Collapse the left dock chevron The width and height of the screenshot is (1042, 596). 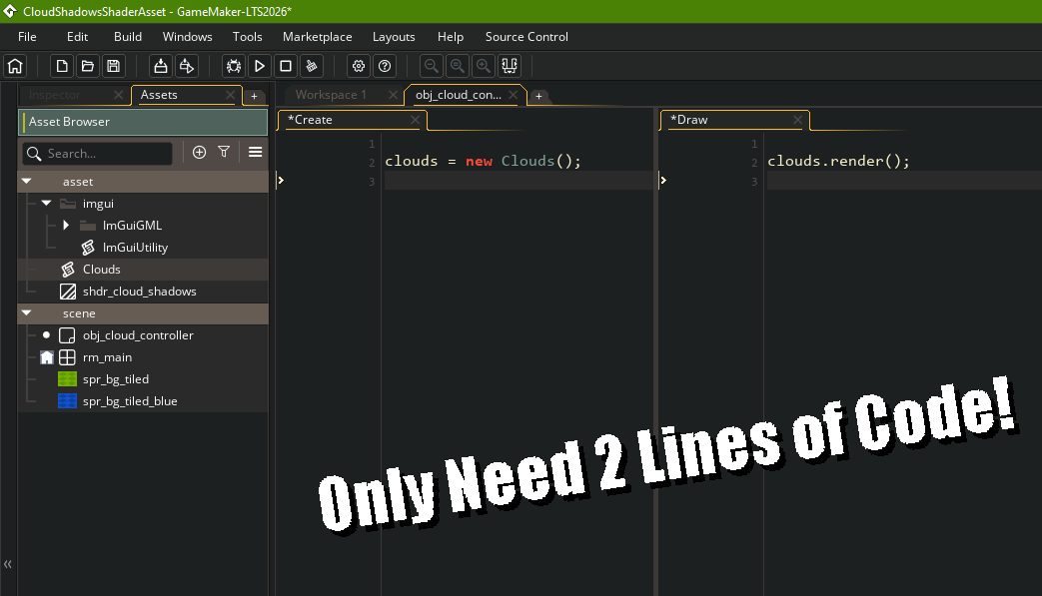coord(8,564)
